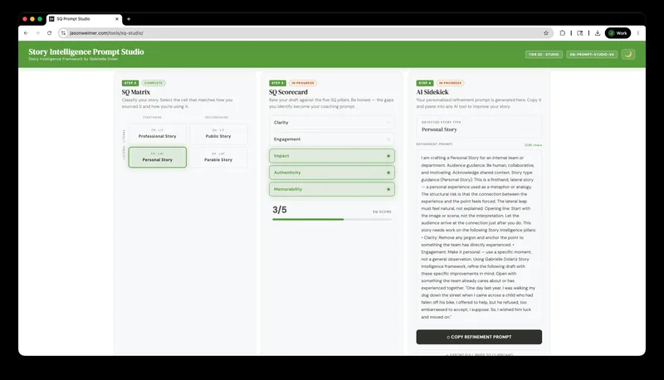Click the FIRSTHAND column label
The height and width of the screenshot is (380, 664).
click(153, 117)
